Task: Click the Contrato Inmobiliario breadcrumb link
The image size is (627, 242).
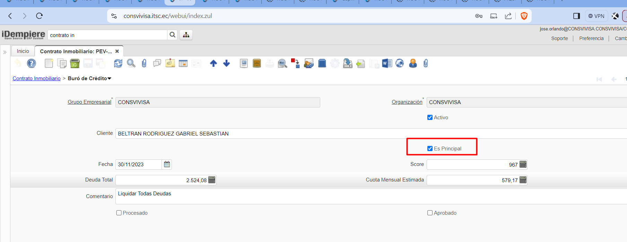Action: [36, 78]
